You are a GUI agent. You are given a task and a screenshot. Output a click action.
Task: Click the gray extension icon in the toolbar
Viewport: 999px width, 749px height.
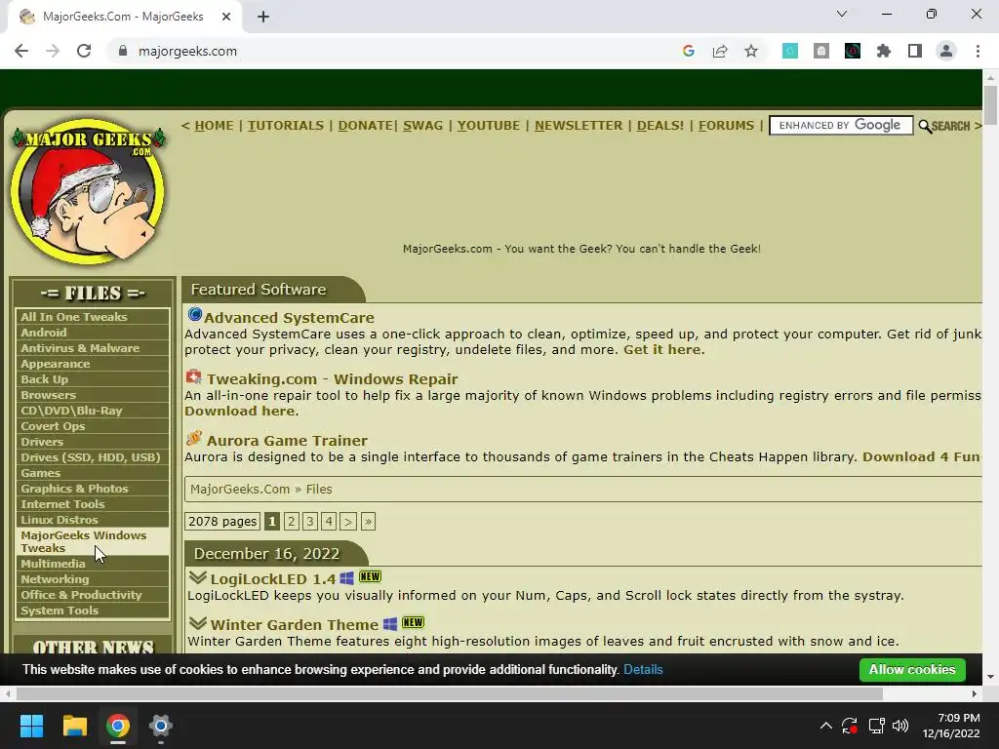(821, 51)
